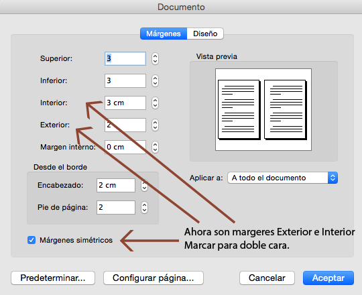Click the Encabezado distance field

click(x=116, y=185)
